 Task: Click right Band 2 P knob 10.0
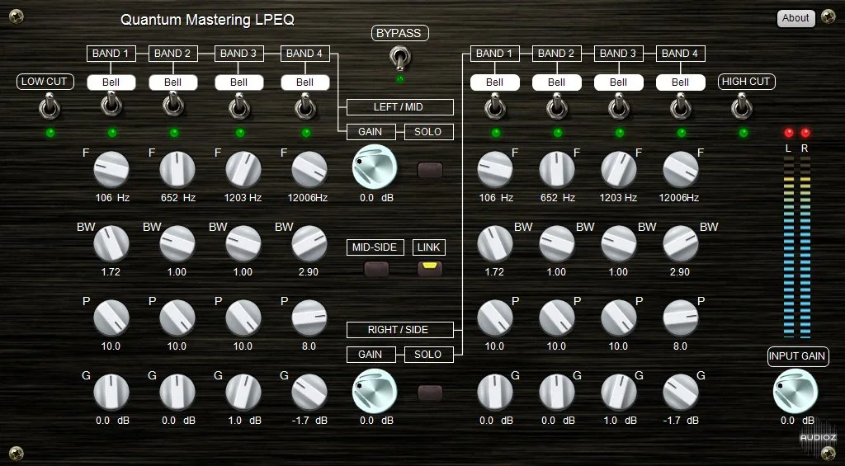coord(557,318)
